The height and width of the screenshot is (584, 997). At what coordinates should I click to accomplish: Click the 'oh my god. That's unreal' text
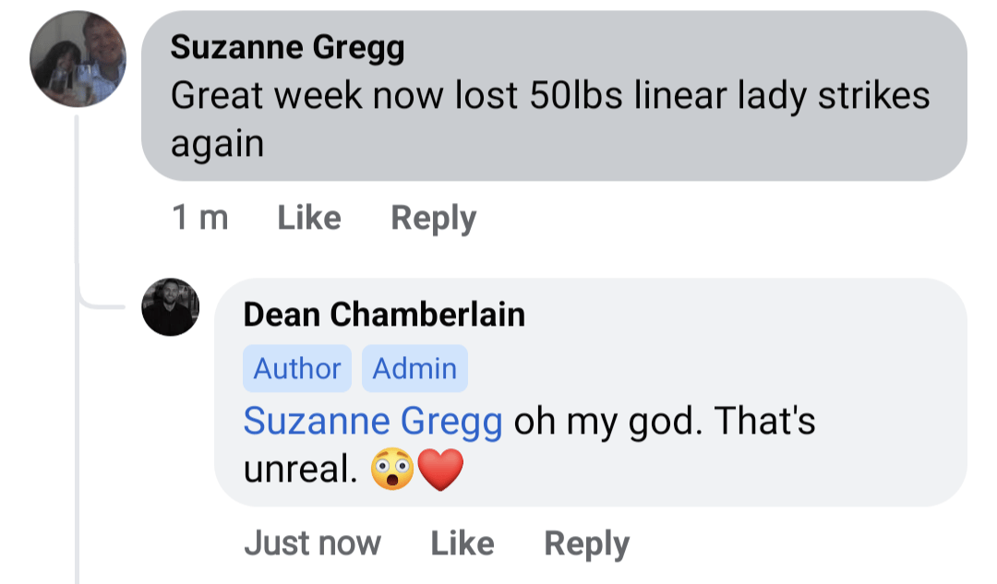[x=664, y=422]
